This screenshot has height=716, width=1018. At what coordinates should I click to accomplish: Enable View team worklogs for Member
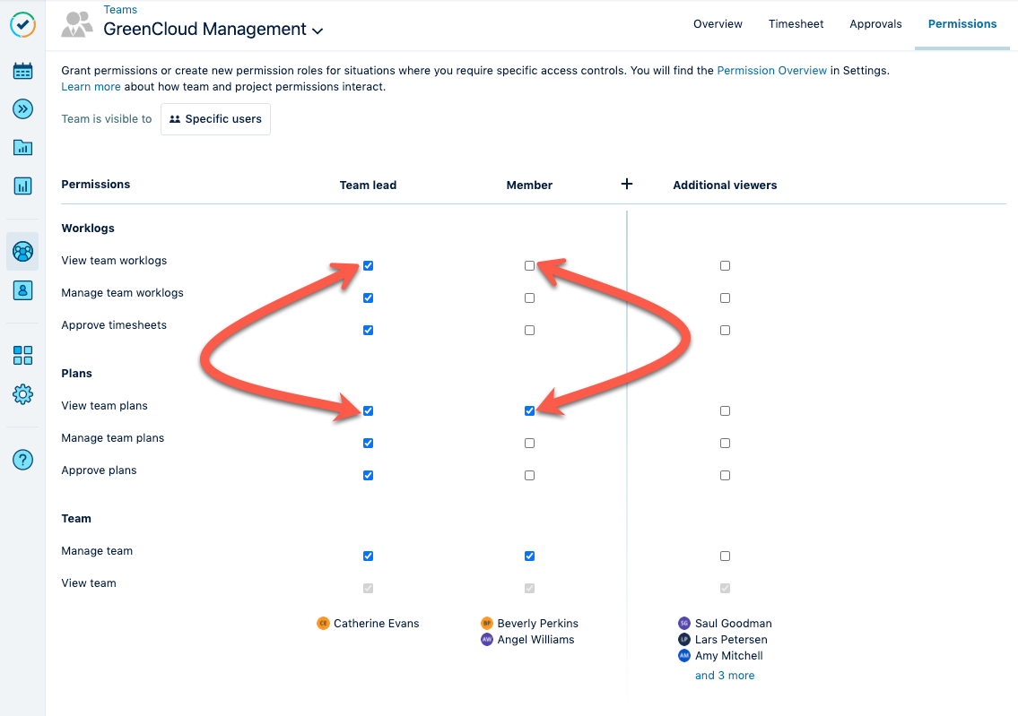[x=529, y=266]
